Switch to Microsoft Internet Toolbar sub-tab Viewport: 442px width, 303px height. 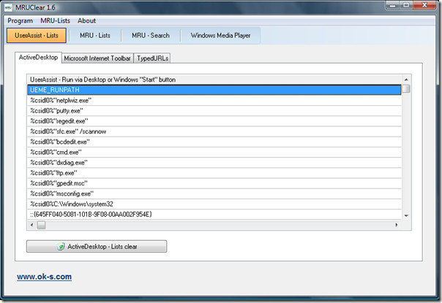click(x=97, y=58)
